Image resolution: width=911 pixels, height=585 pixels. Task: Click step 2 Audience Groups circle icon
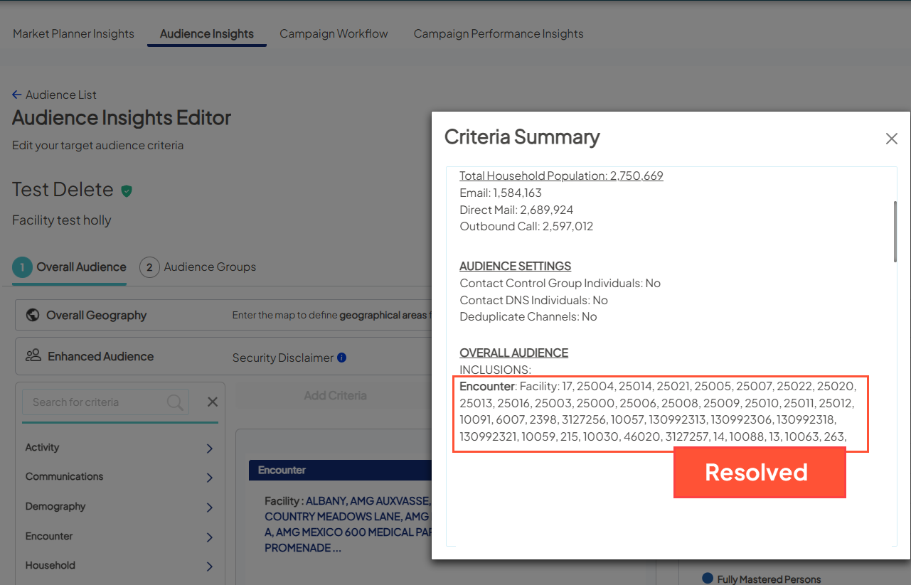[x=149, y=267]
